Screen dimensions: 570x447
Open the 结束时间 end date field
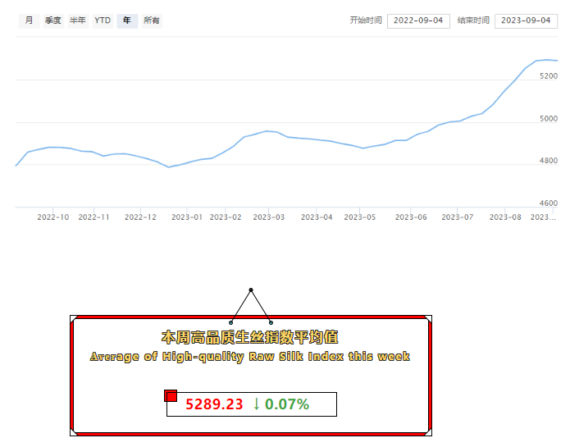pyautogui.click(x=526, y=21)
